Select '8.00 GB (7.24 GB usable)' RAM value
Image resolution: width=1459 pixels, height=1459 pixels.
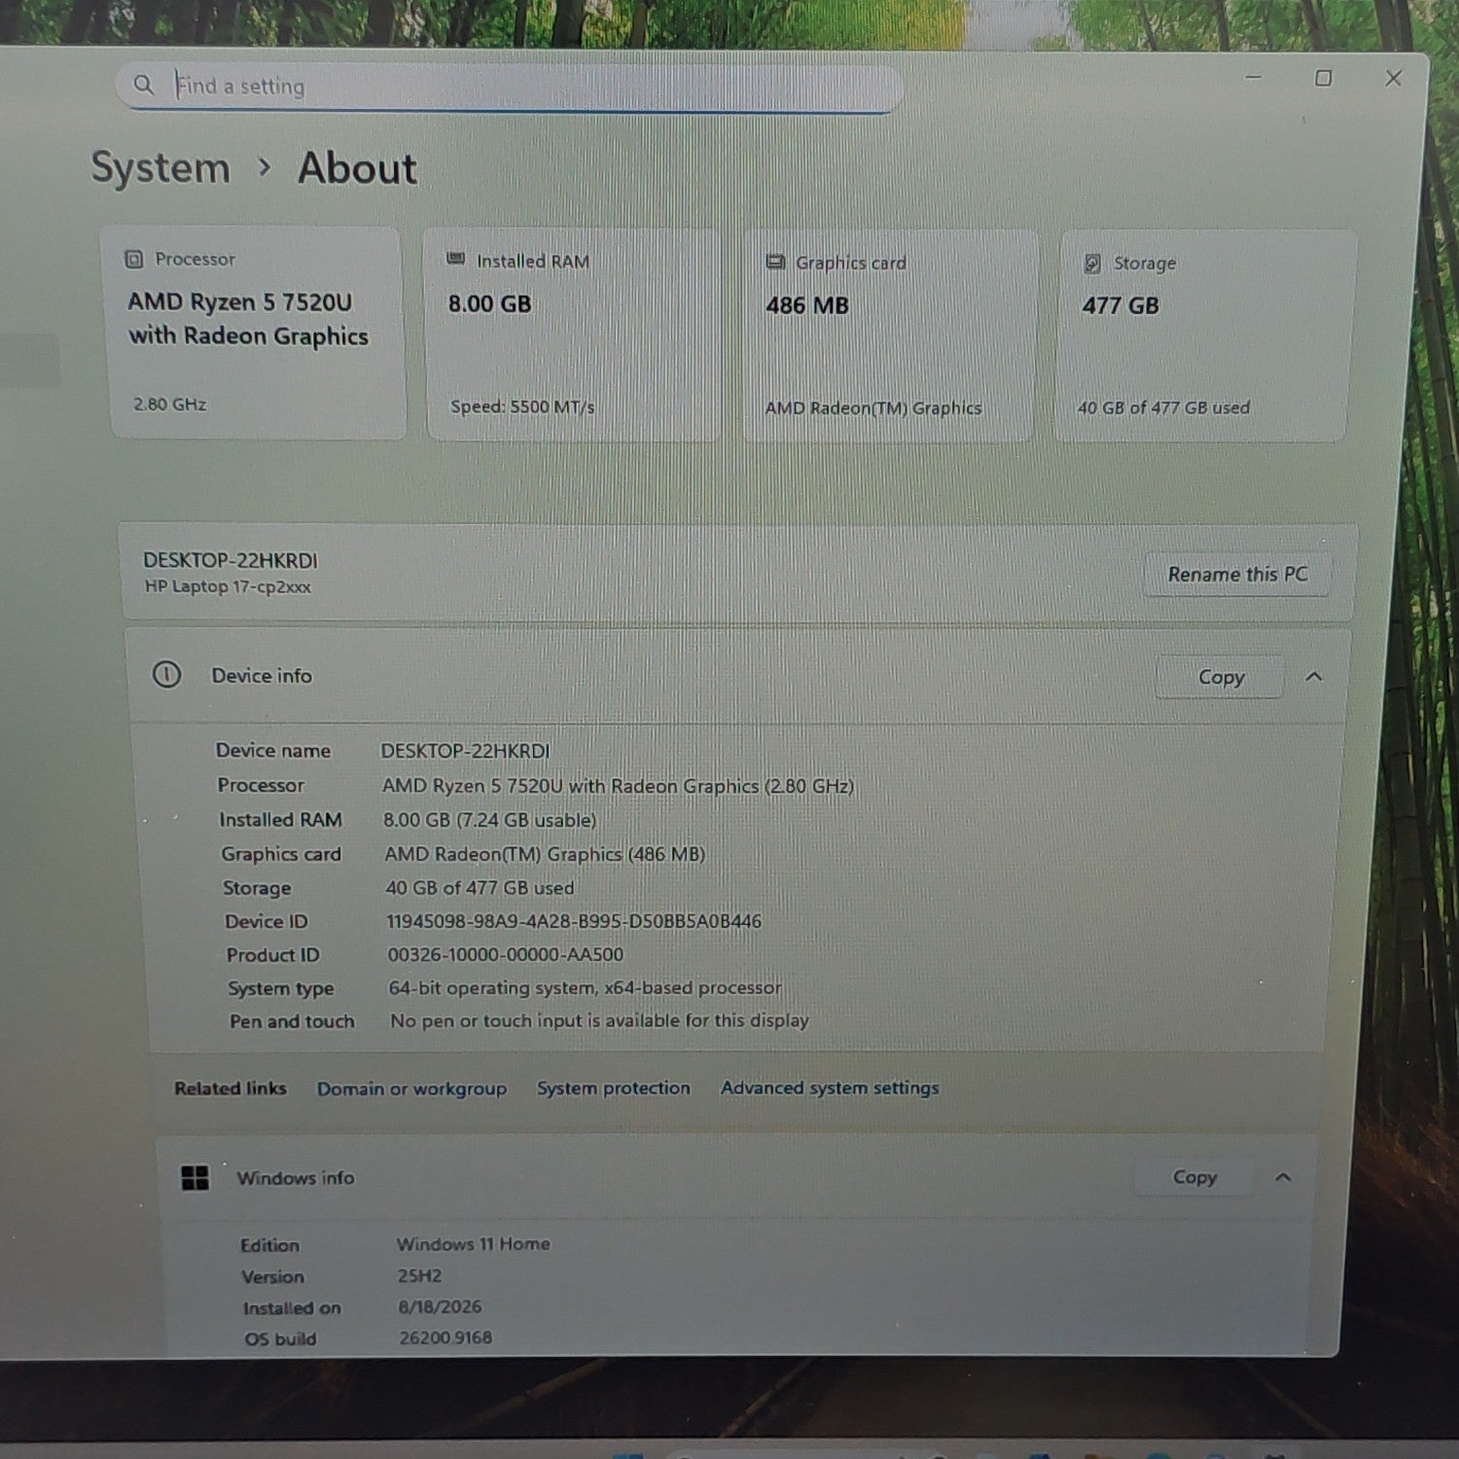pyautogui.click(x=489, y=820)
